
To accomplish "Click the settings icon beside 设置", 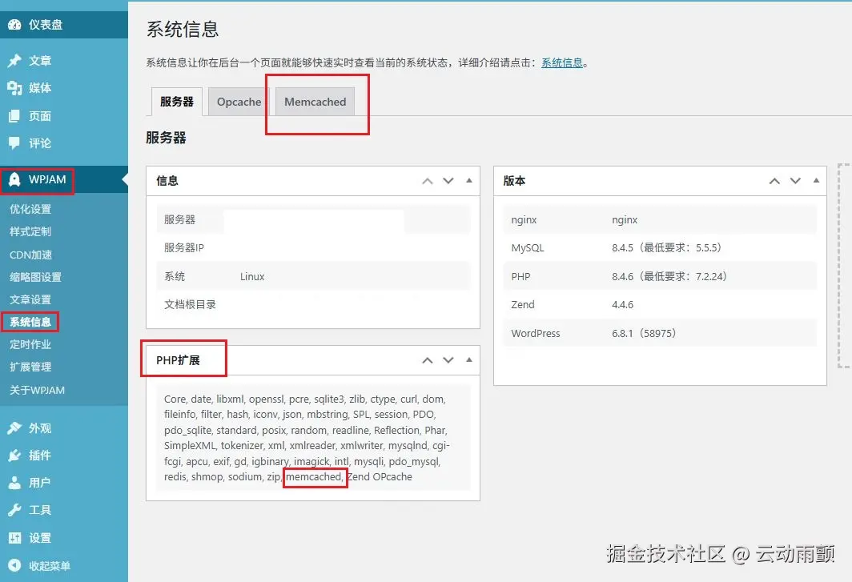I will (x=14, y=538).
